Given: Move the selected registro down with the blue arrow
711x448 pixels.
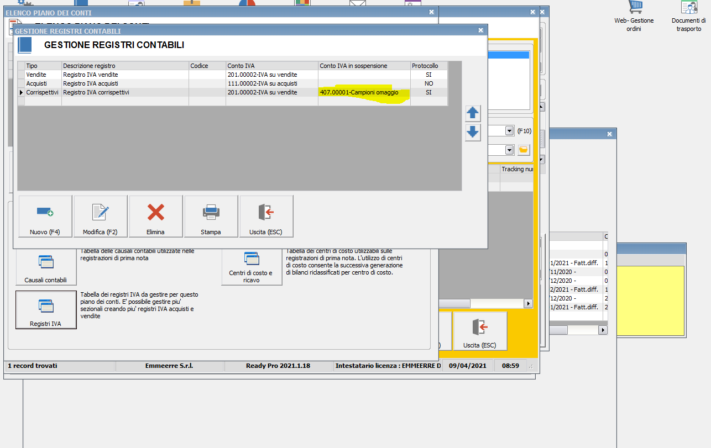Looking at the screenshot, I should [x=473, y=133].
